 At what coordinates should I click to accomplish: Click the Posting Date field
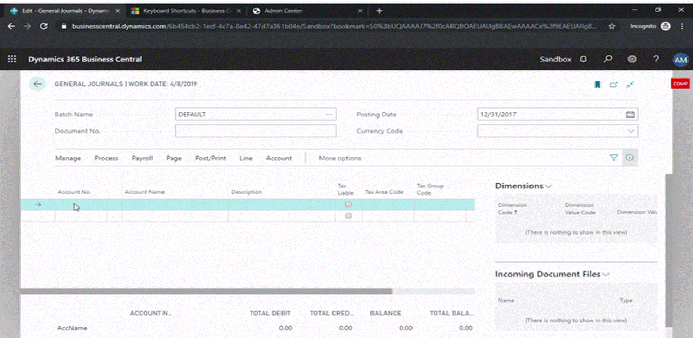point(557,114)
